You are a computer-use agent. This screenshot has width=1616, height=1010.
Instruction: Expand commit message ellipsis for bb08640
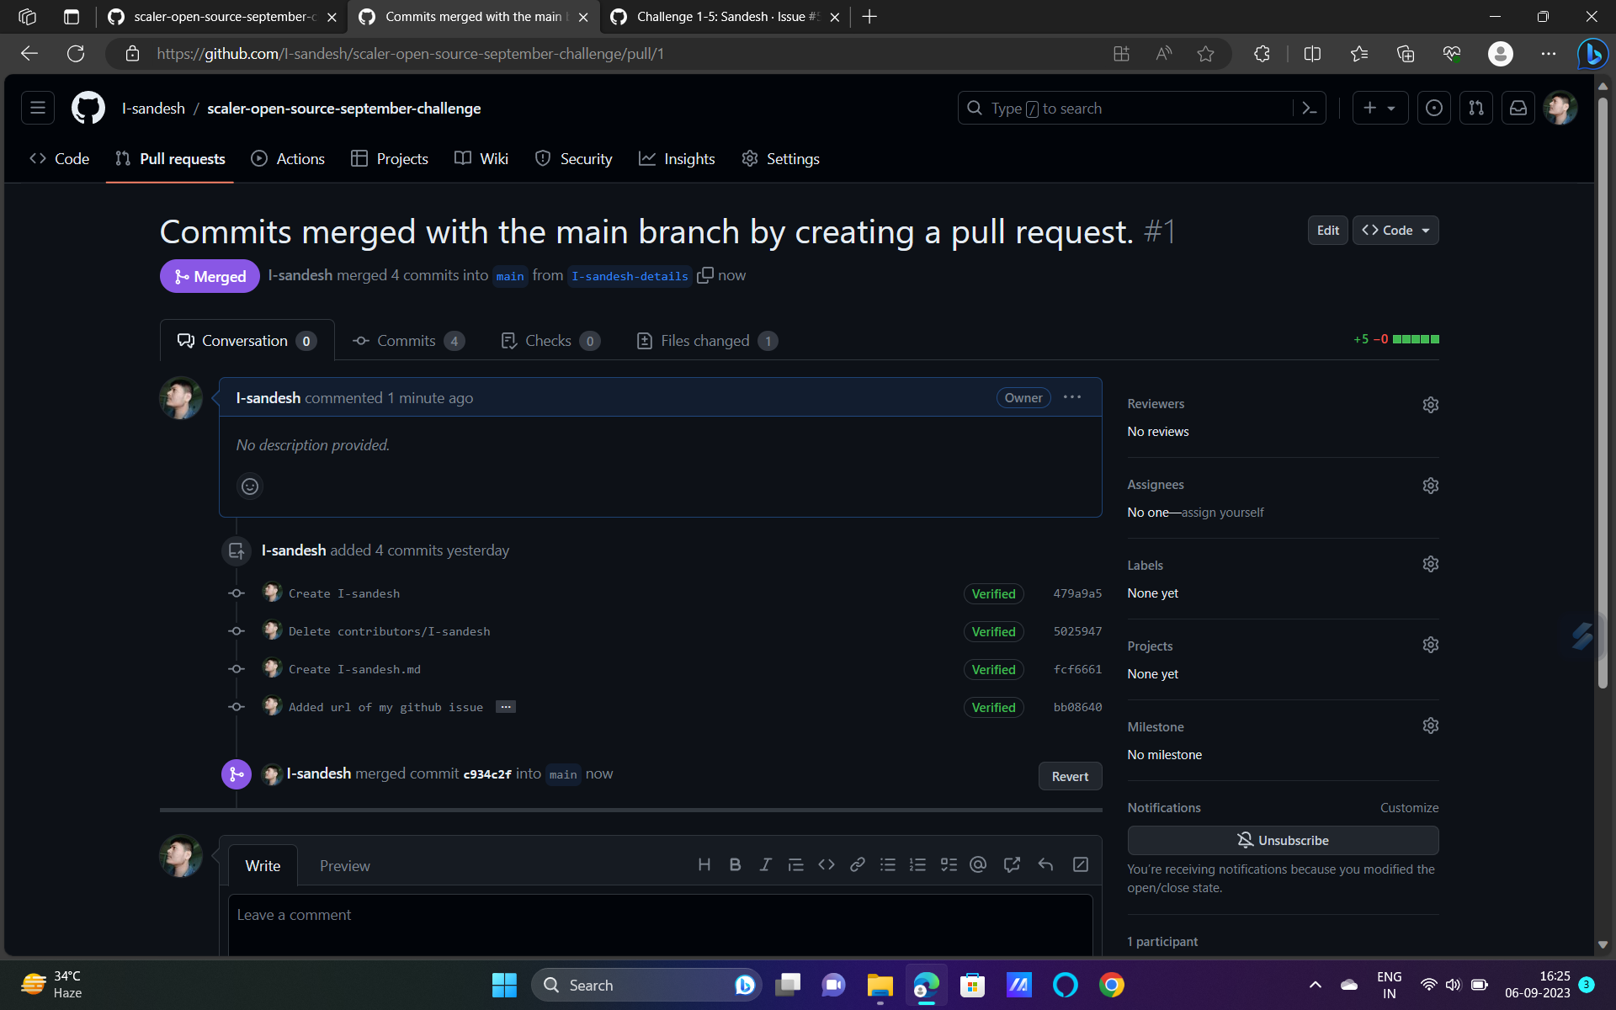(x=505, y=707)
